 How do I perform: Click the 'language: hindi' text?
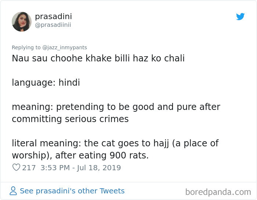46,82
